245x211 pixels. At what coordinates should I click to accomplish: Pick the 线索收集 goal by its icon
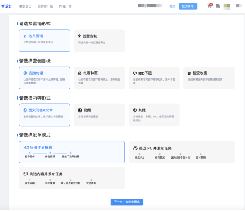pyautogui.click(x=189, y=73)
